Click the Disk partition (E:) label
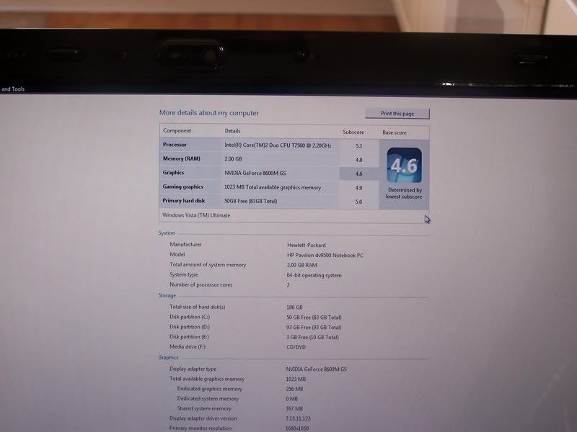 (189, 337)
